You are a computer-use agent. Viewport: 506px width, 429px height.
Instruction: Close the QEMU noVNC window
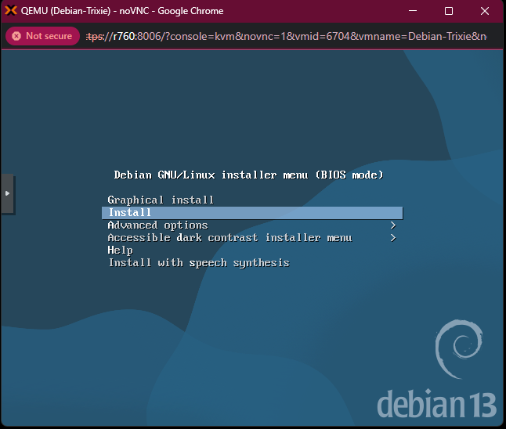coord(485,11)
